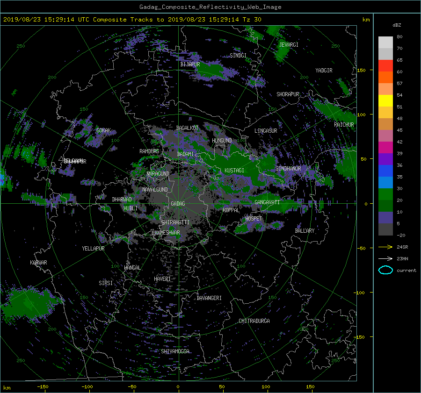Click the YELLAPUR city label
The image size is (421, 393).
[x=93, y=249]
